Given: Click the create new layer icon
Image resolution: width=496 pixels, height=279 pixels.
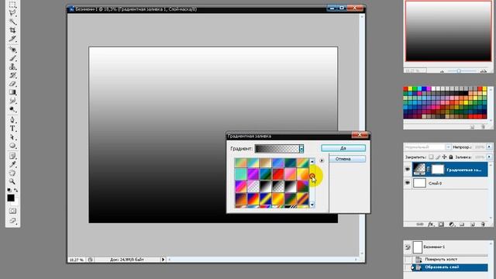Looking at the screenshot, I should (x=472, y=224).
